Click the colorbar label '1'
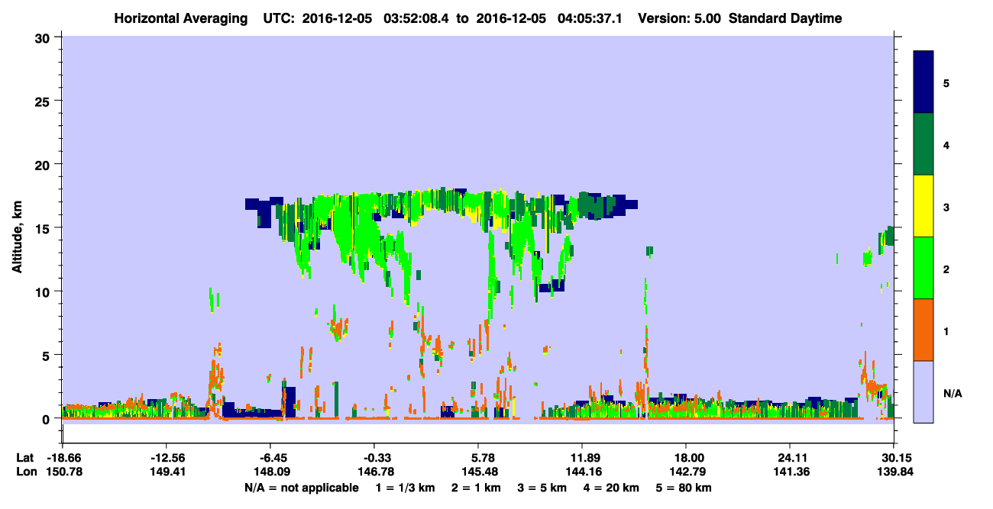The image size is (993, 509). coord(946,330)
